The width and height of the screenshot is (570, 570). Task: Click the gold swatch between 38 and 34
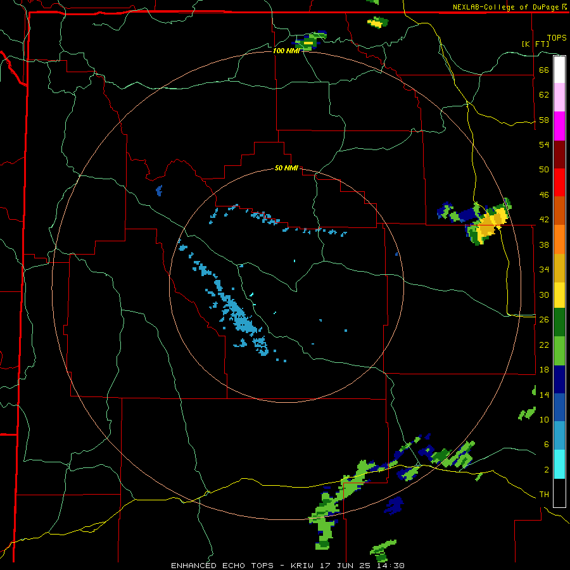tap(559, 268)
